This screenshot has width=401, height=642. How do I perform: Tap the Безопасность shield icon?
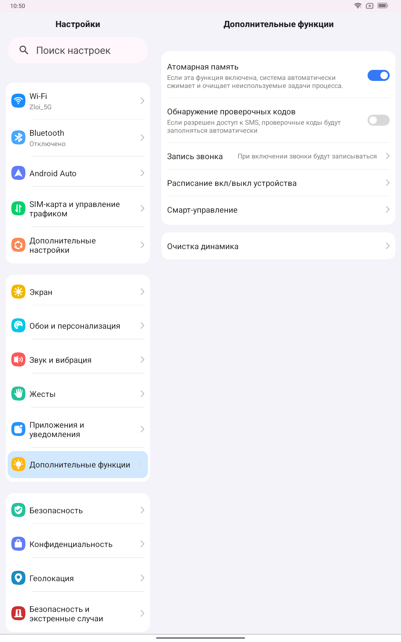point(18,510)
